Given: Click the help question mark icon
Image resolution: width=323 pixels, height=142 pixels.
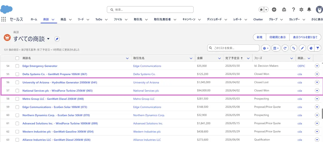Looking at the screenshot, I should (x=293, y=10).
